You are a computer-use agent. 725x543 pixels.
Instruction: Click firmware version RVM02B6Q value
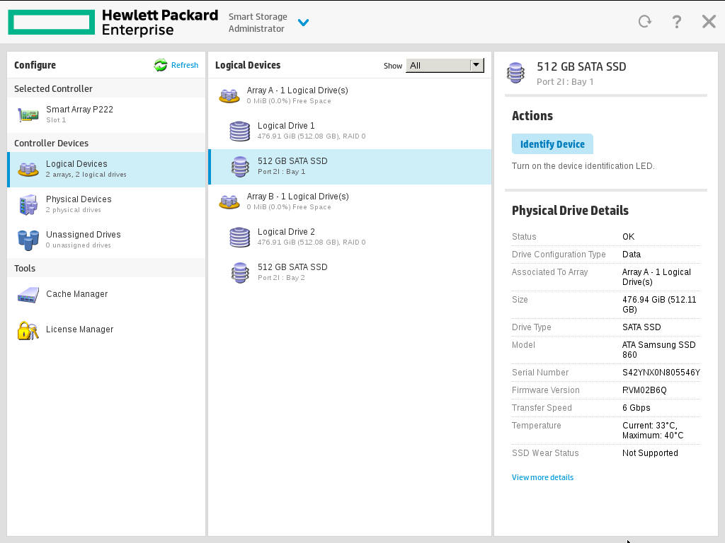(644, 390)
